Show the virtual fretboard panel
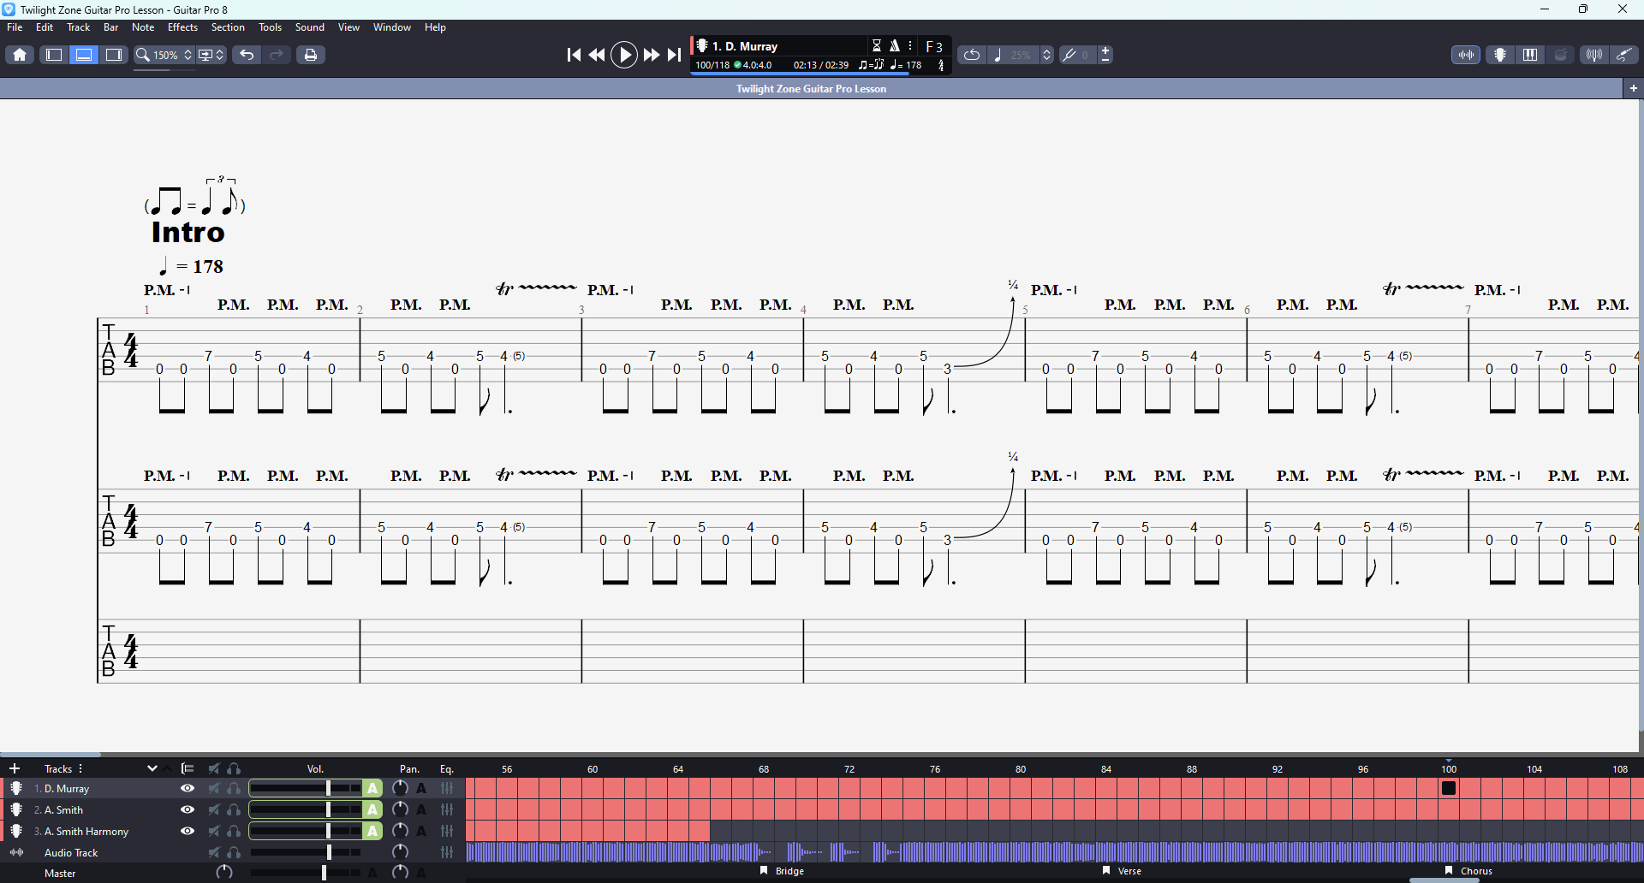The height and width of the screenshot is (883, 1644). tap(1499, 54)
